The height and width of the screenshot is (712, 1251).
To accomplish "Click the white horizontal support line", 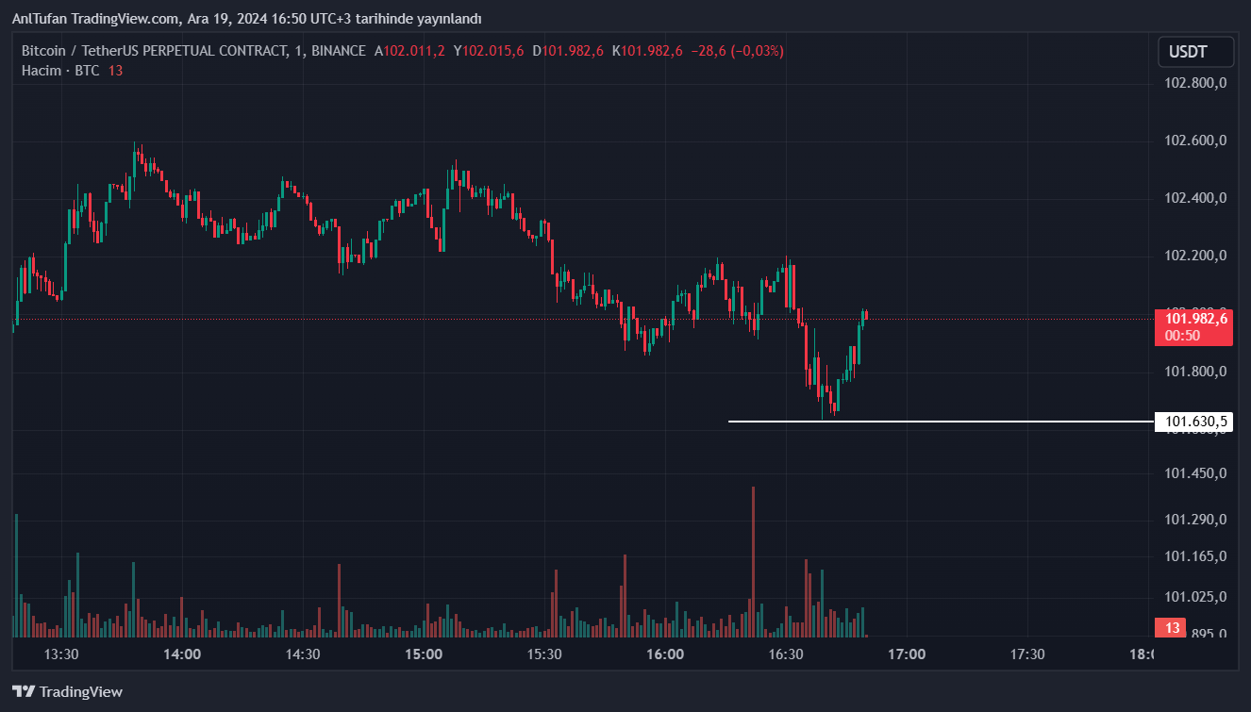I will [x=943, y=421].
